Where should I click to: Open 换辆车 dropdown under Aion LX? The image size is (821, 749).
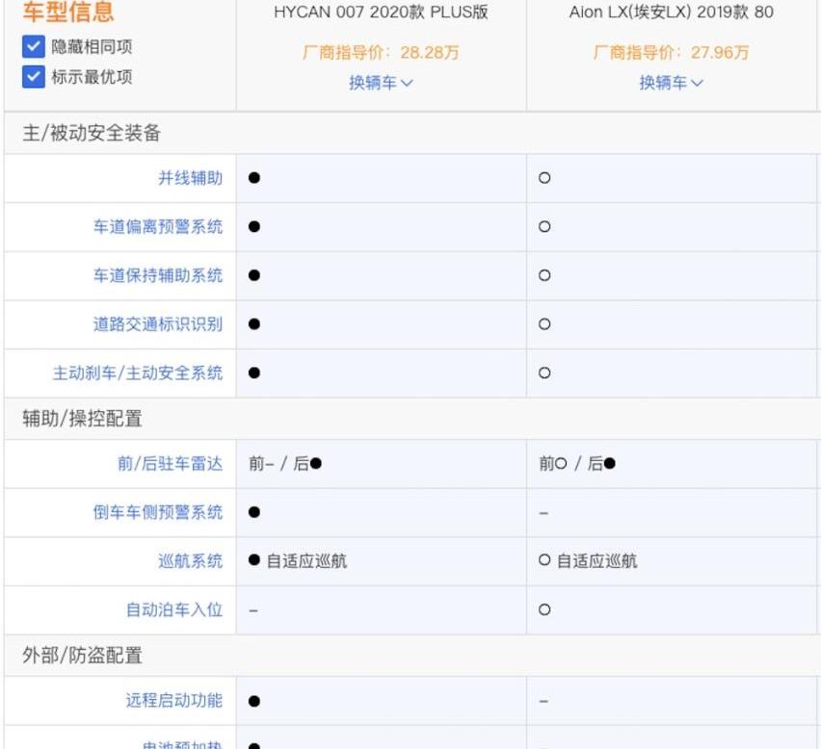click(x=672, y=83)
